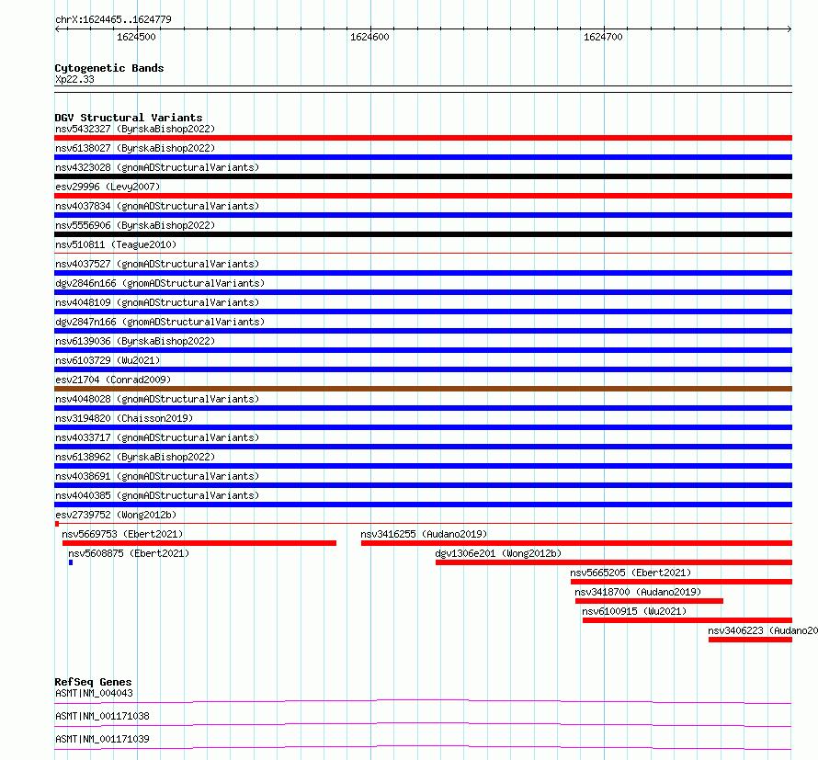Select the nsv6138027 (ByrskaBishop2022) variant label
Viewport: 818px width, 760px height.
[x=135, y=148]
